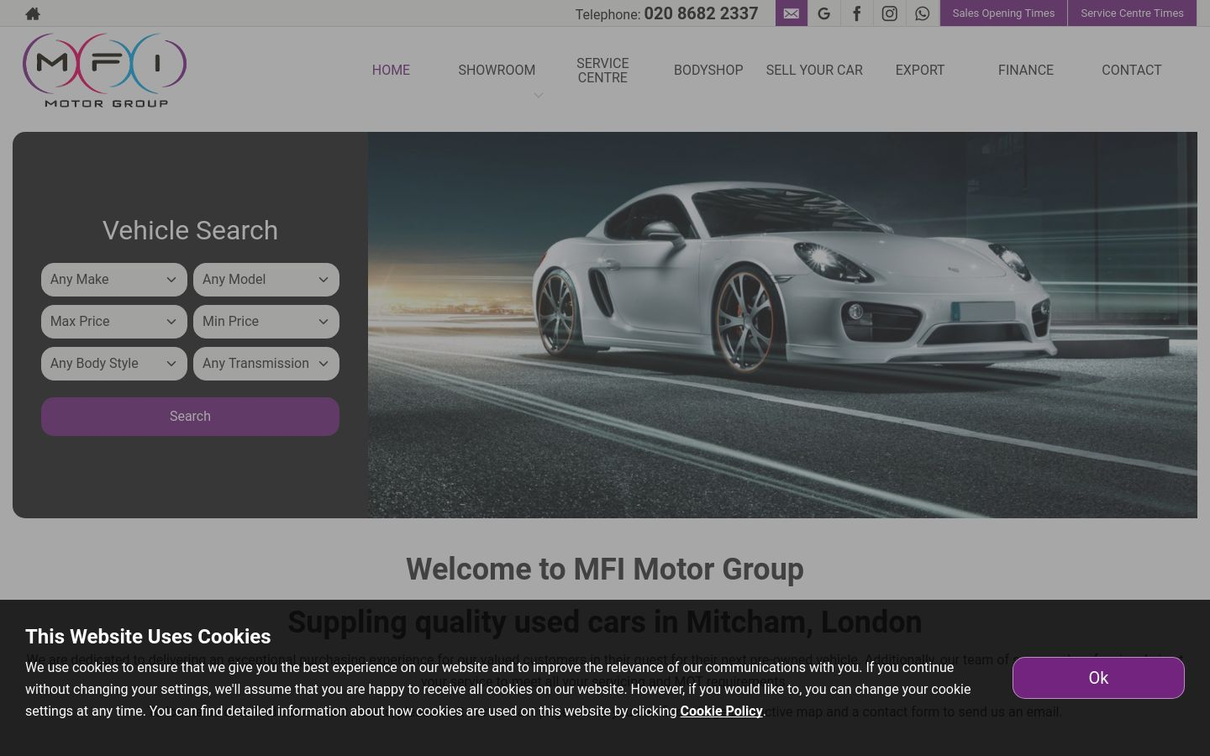Viewport: 1210px width, 756px height.
Task: Open the WhatsApp chat icon
Action: click(x=923, y=13)
